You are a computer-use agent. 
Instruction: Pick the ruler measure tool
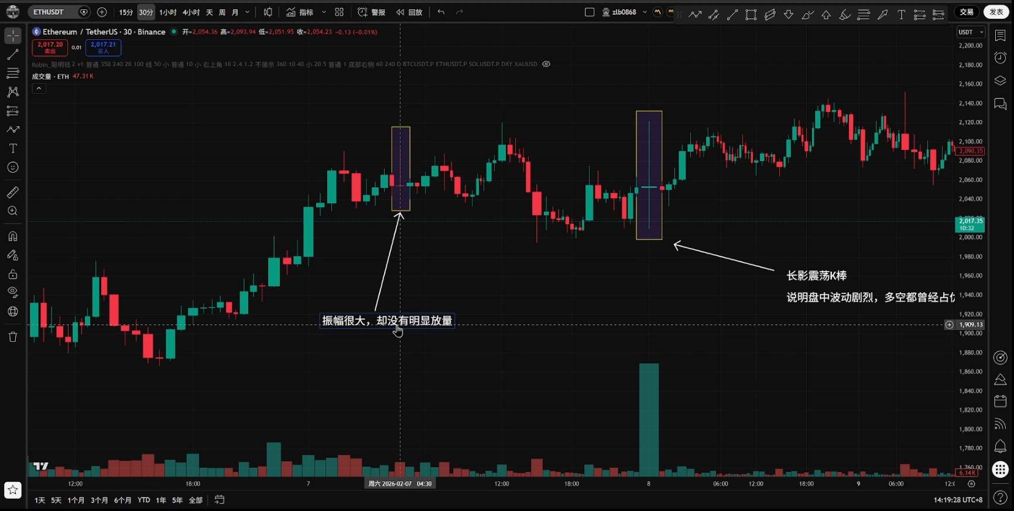click(13, 192)
